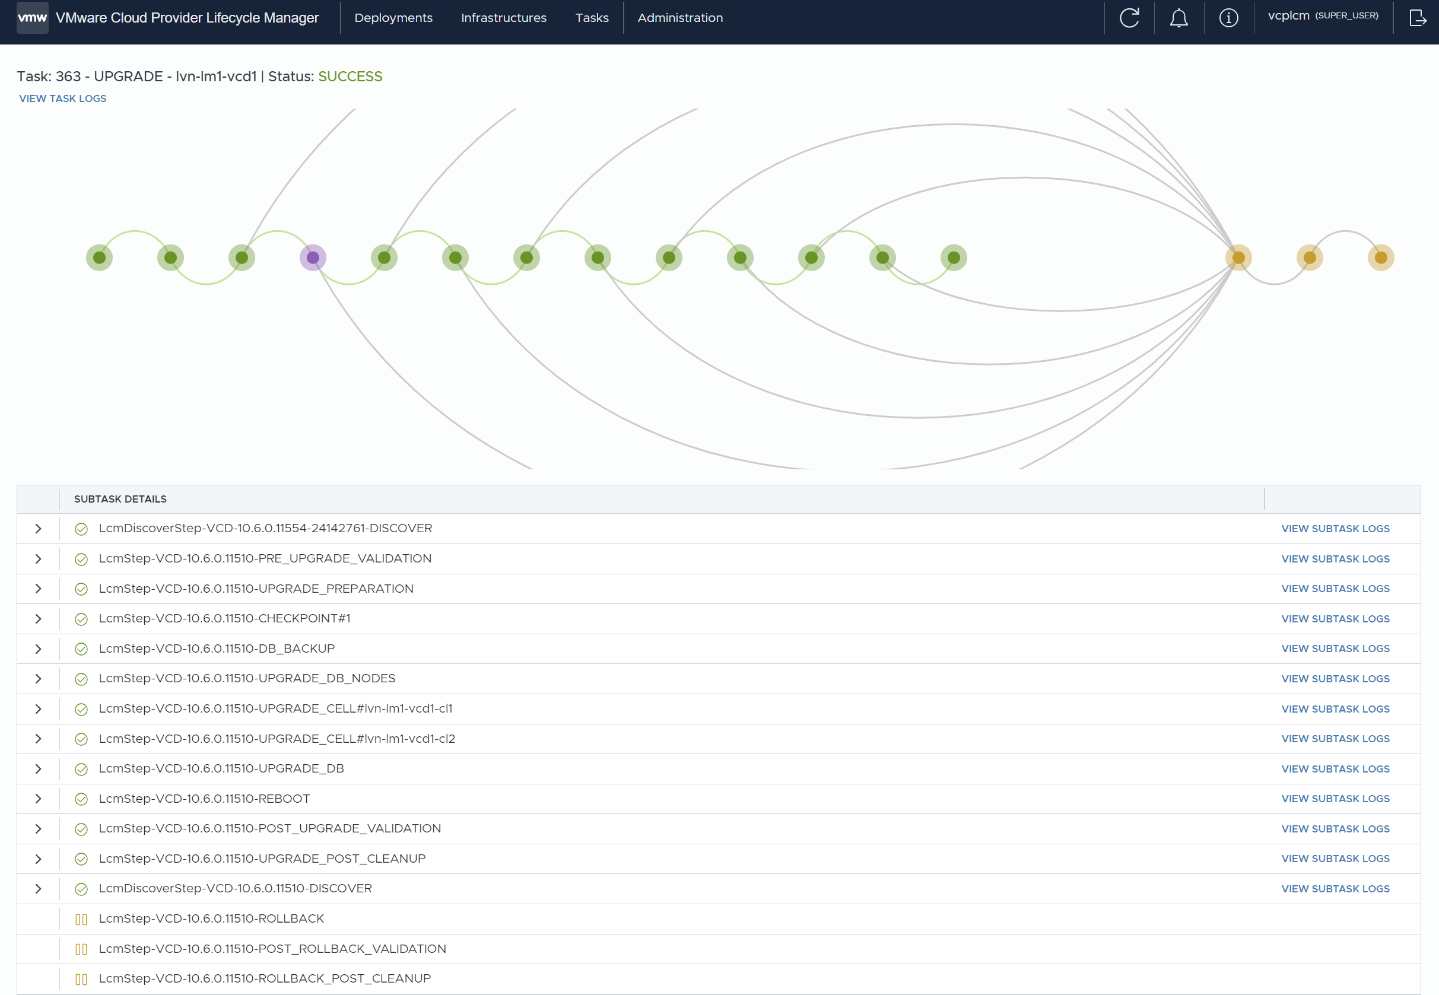Expand the UPGRADE_DB_NODES subtask row
Screen dimensions: 1439x995
[x=38, y=679]
